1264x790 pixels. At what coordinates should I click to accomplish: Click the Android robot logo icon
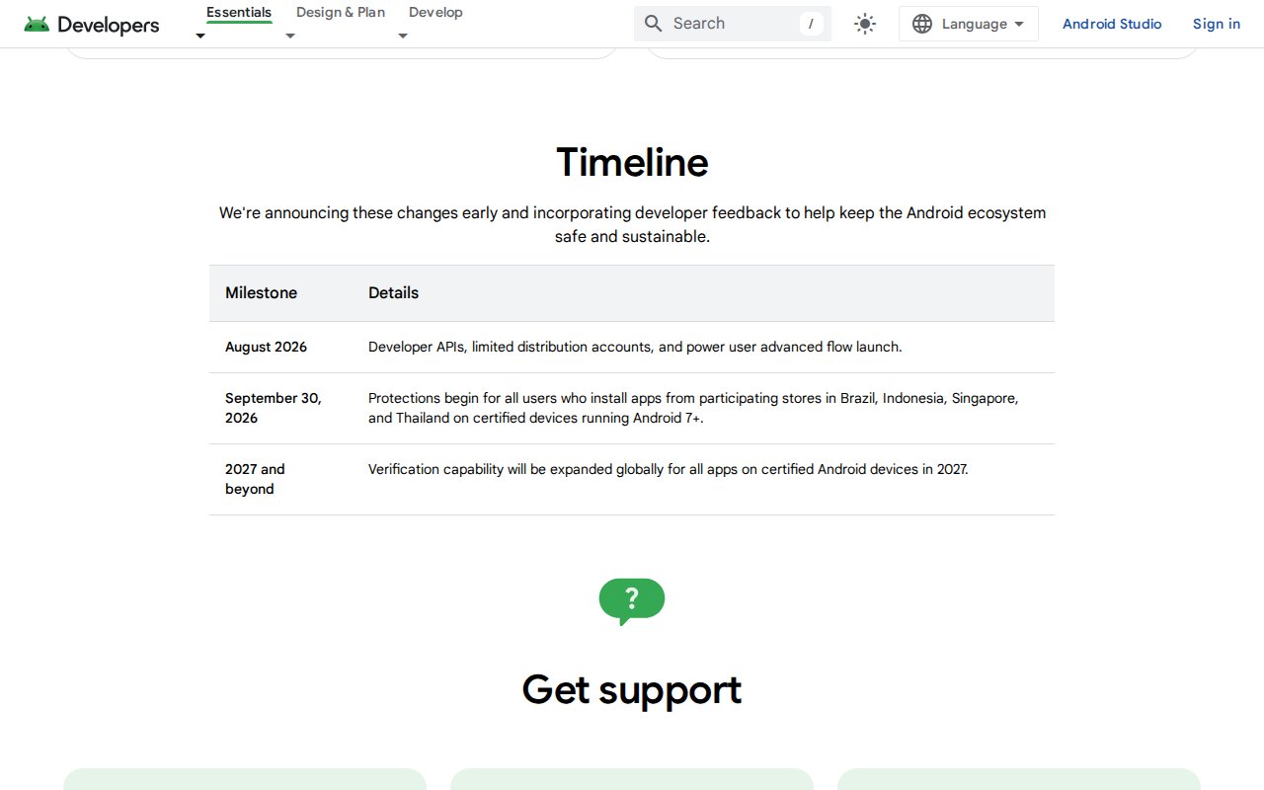coord(37,25)
